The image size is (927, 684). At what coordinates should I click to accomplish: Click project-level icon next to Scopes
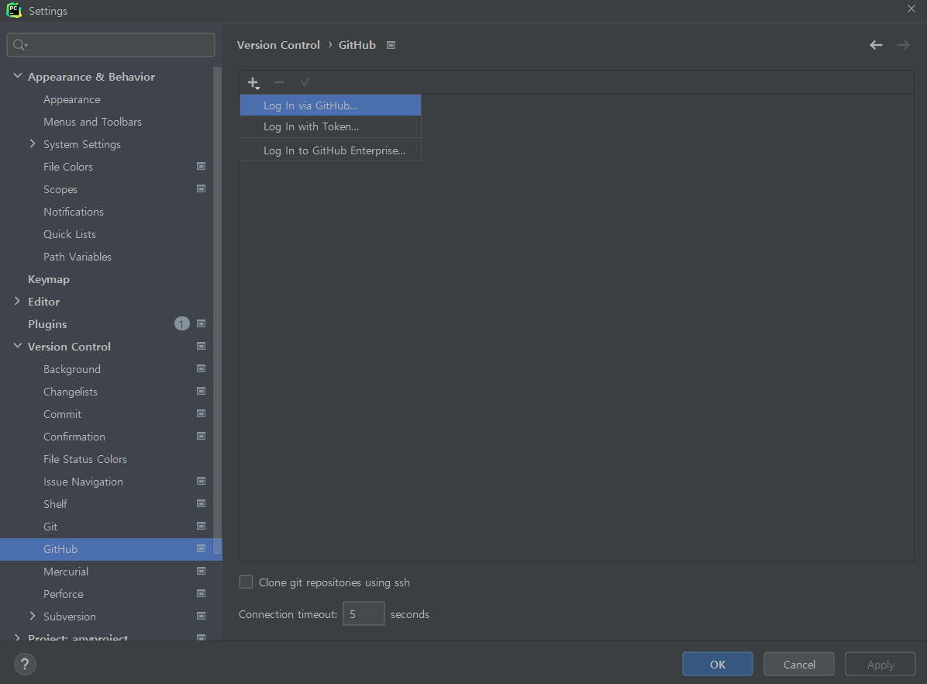coord(201,188)
